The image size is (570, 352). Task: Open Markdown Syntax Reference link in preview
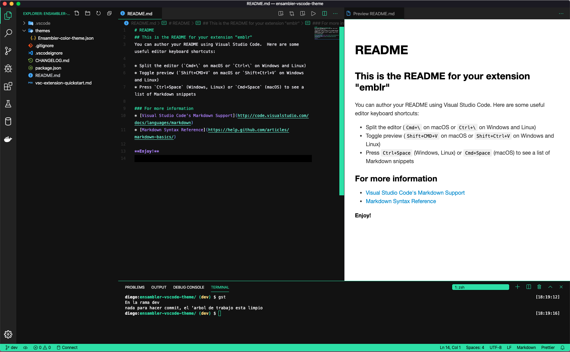pos(401,201)
